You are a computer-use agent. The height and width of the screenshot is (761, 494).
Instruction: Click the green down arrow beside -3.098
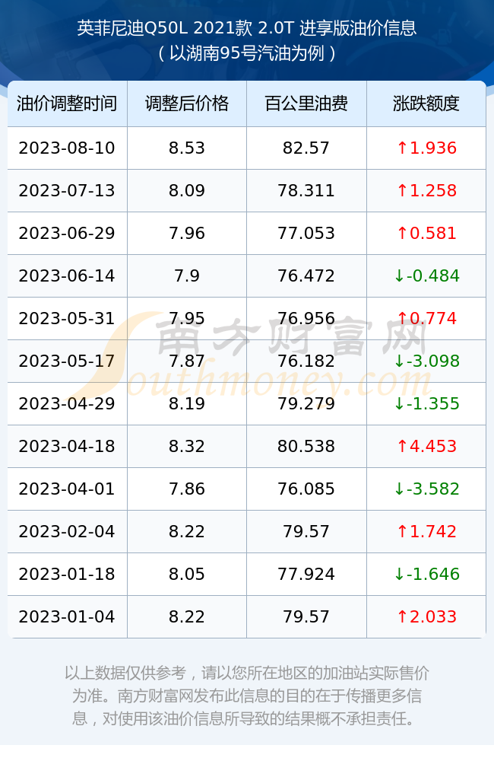(399, 361)
